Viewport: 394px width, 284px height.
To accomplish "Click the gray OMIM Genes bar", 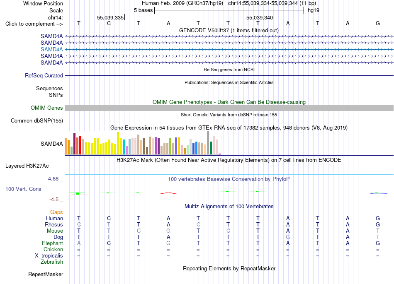I will 229,108.
